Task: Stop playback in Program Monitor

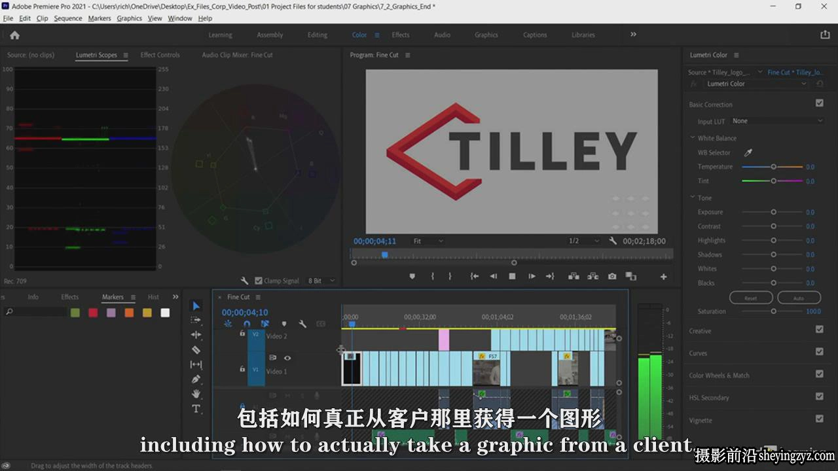Action: point(512,277)
